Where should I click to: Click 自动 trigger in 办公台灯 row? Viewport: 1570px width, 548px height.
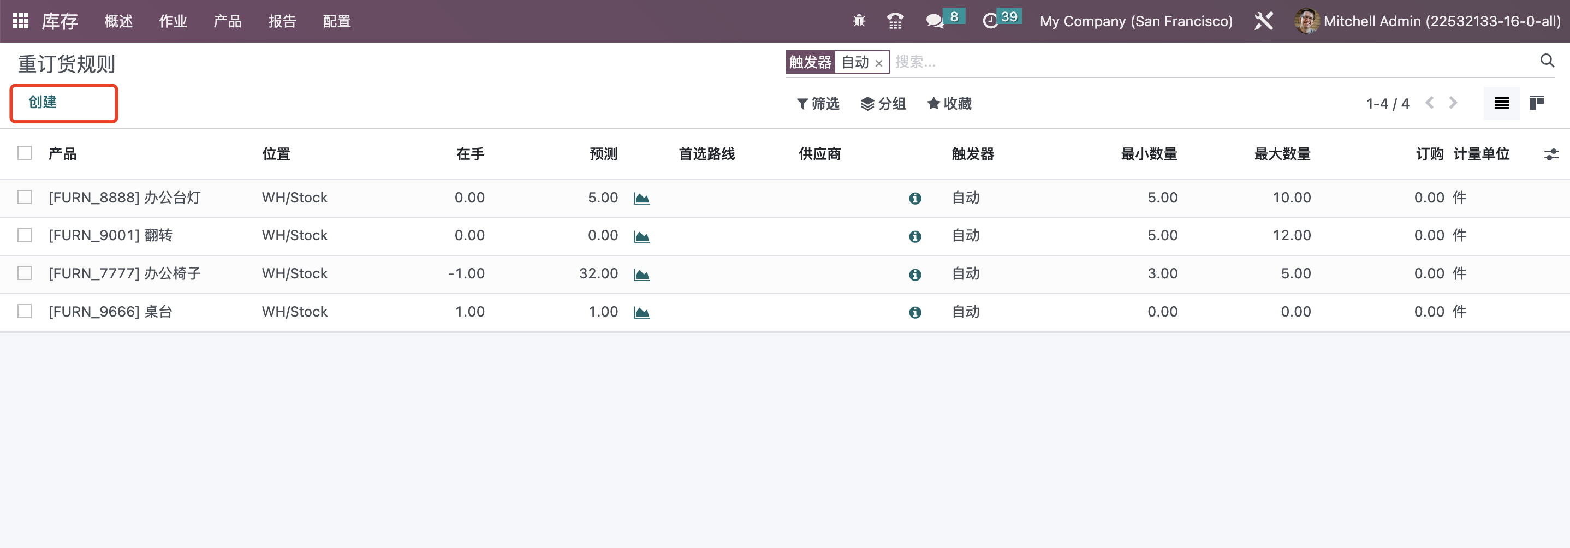[x=965, y=198]
